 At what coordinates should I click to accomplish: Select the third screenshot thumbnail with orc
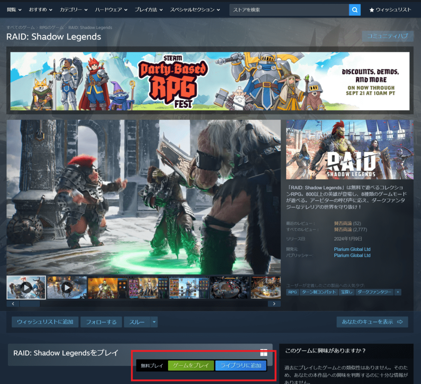pyautogui.click(x=107, y=287)
